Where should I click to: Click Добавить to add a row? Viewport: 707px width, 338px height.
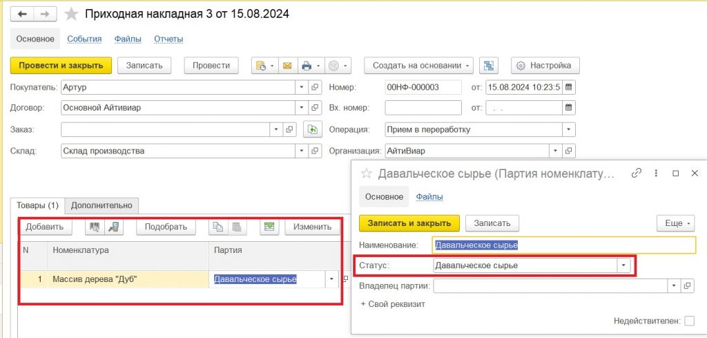45,227
